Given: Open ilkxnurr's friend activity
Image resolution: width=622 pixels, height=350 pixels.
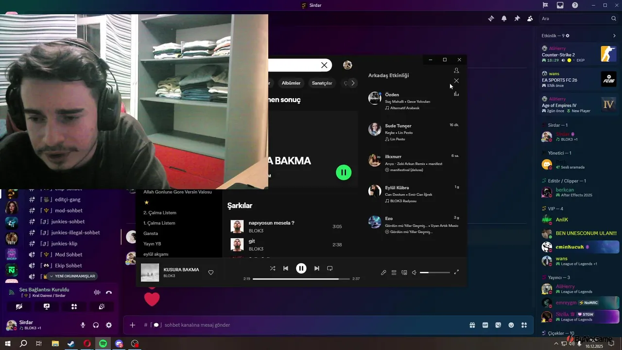Looking at the screenshot, I should (413, 163).
